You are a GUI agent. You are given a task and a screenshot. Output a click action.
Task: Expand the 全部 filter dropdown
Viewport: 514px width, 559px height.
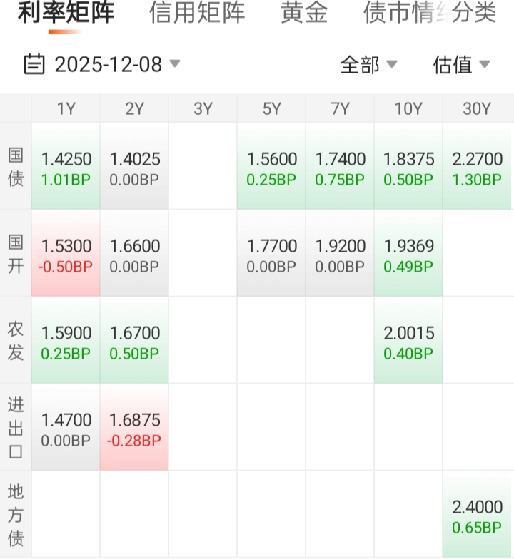[x=368, y=65]
